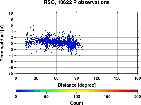
Task: Click the "Distance [degree]" x-axis label
Action: 77,85
